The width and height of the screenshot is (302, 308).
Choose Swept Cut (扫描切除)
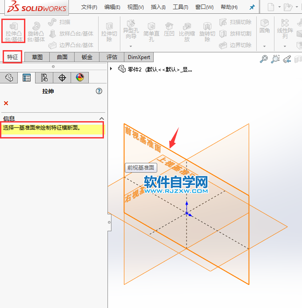[x=235, y=22]
